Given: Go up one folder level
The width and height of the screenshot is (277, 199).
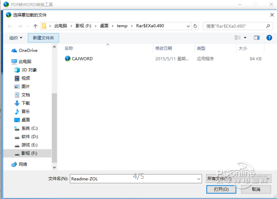Looking at the screenshot, I should (35, 26).
